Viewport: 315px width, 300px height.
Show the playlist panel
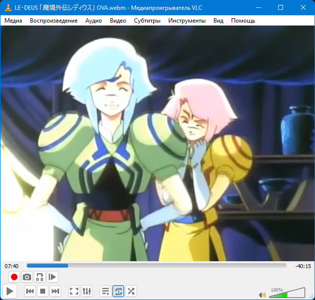pyautogui.click(x=105, y=291)
